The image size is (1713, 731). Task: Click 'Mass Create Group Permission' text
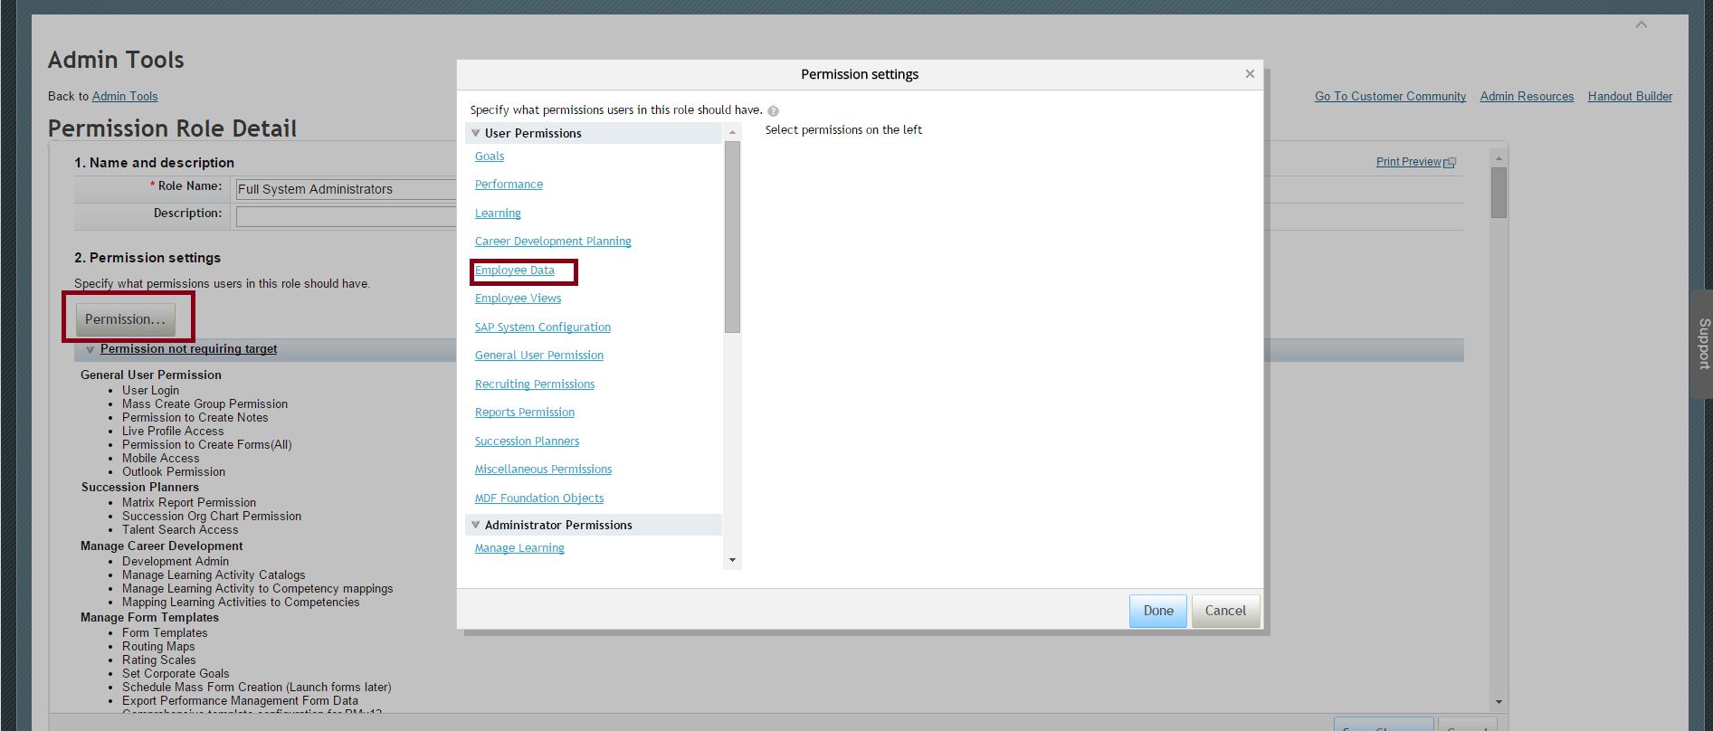click(205, 404)
